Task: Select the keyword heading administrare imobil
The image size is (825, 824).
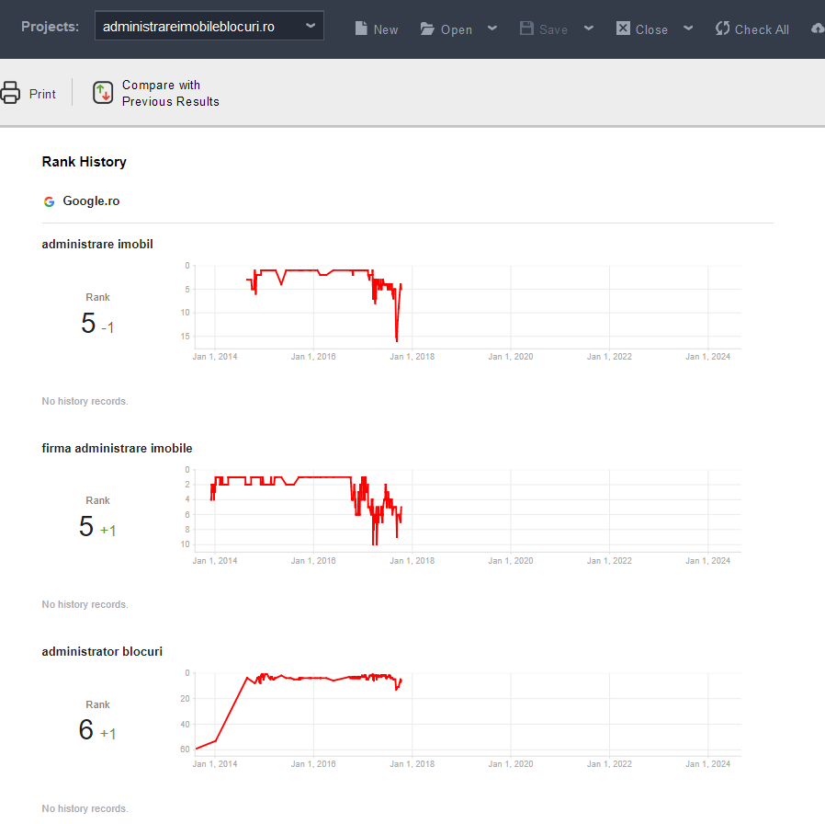Action: coord(97,244)
